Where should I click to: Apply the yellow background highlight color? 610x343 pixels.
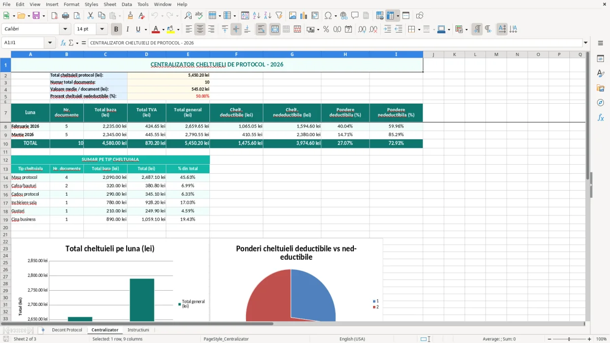(171, 29)
